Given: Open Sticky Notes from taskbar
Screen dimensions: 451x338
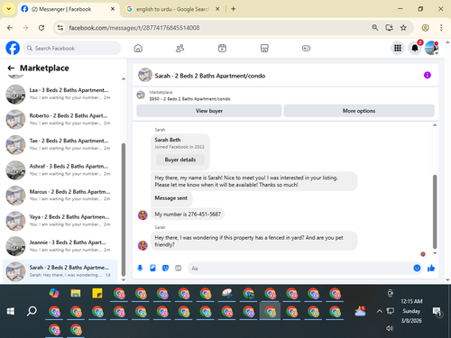Looking at the screenshot, I should coord(97,293).
